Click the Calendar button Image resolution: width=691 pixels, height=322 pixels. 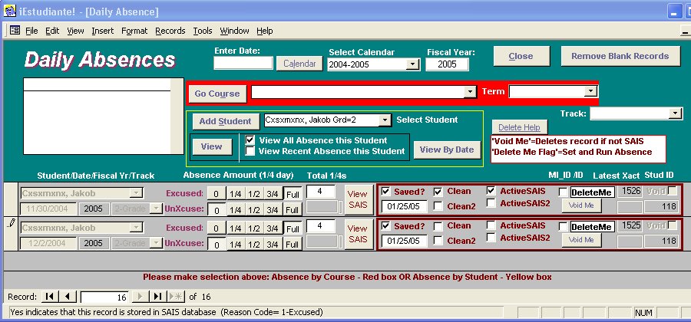[x=299, y=64]
